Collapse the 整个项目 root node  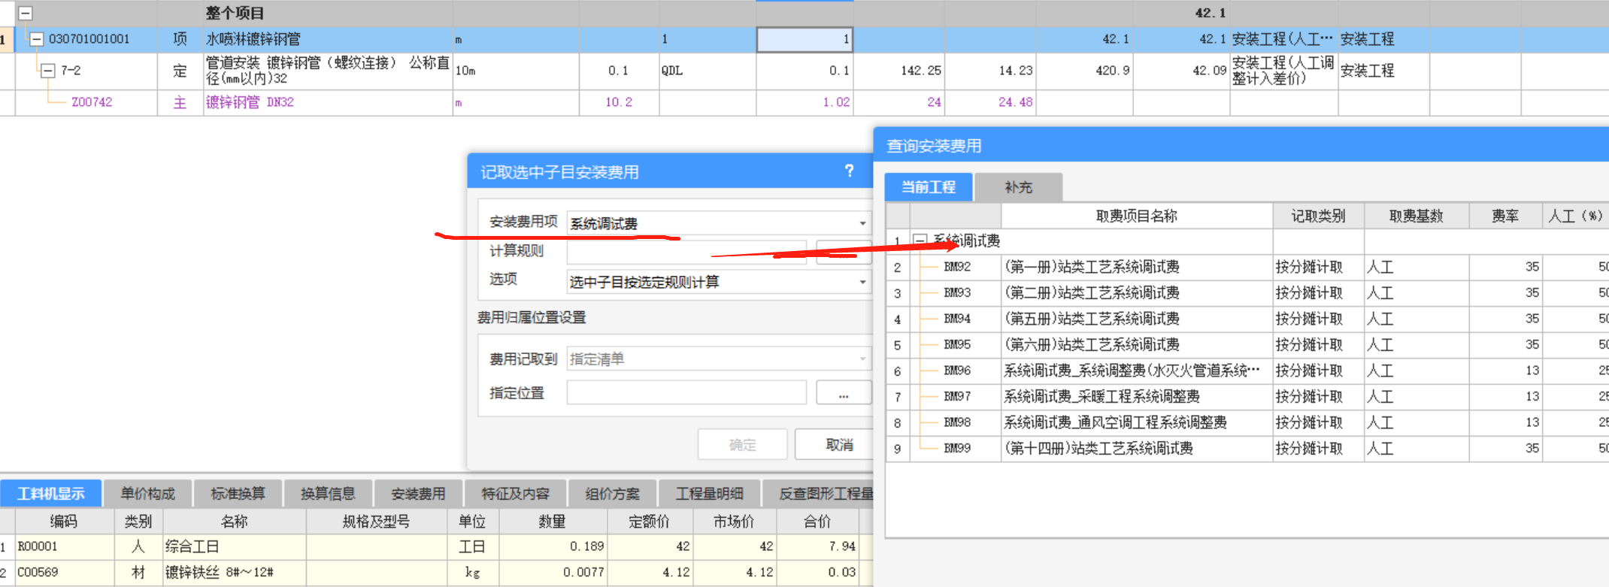click(26, 13)
